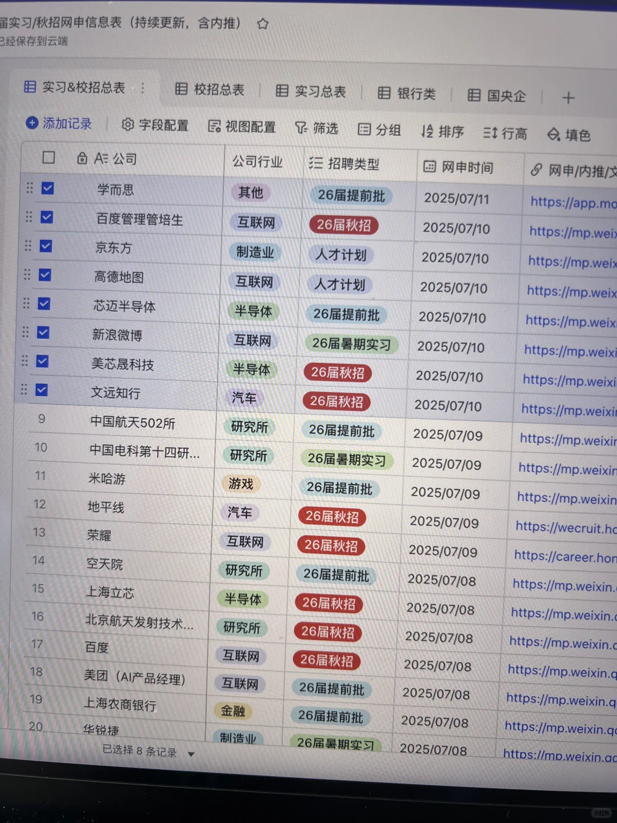Screen dimensions: 617x823
Task: Select the date 2025/07/11 cell
Action: click(456, 198)
